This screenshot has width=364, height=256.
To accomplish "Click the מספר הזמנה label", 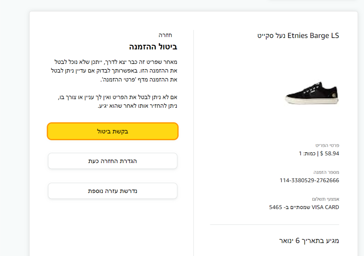I will pyautogui.click(x=326, y=172).
